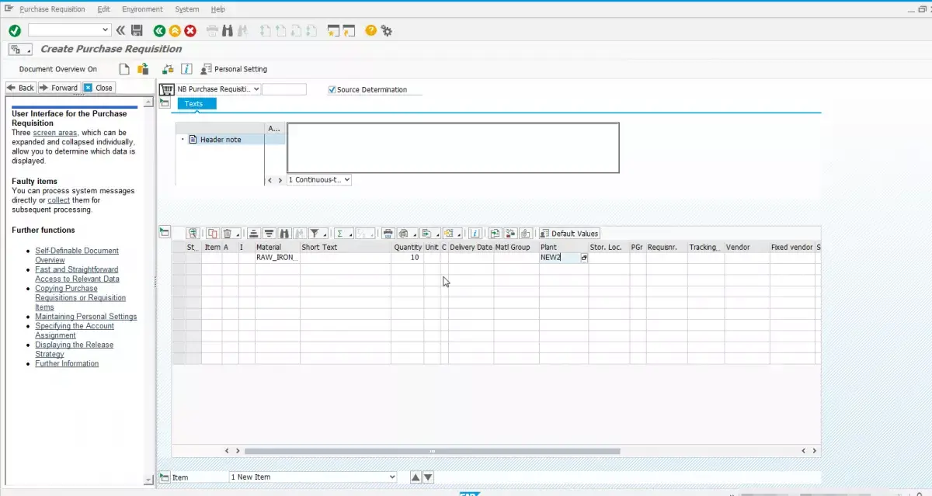Click the Save floppy disk icon

coord(137,30)
